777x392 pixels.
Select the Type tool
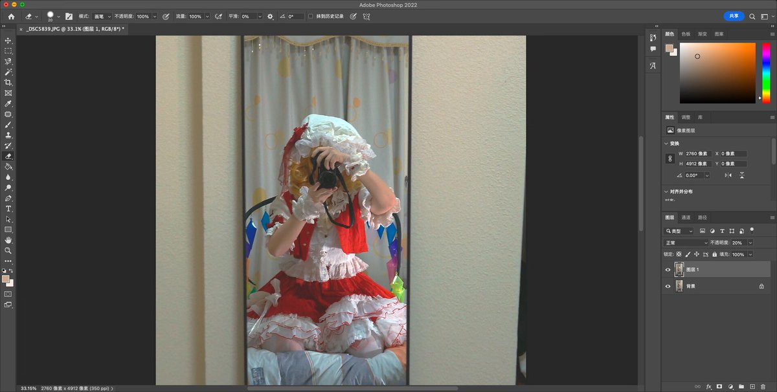pyautogui.click(x=8, y=208)
